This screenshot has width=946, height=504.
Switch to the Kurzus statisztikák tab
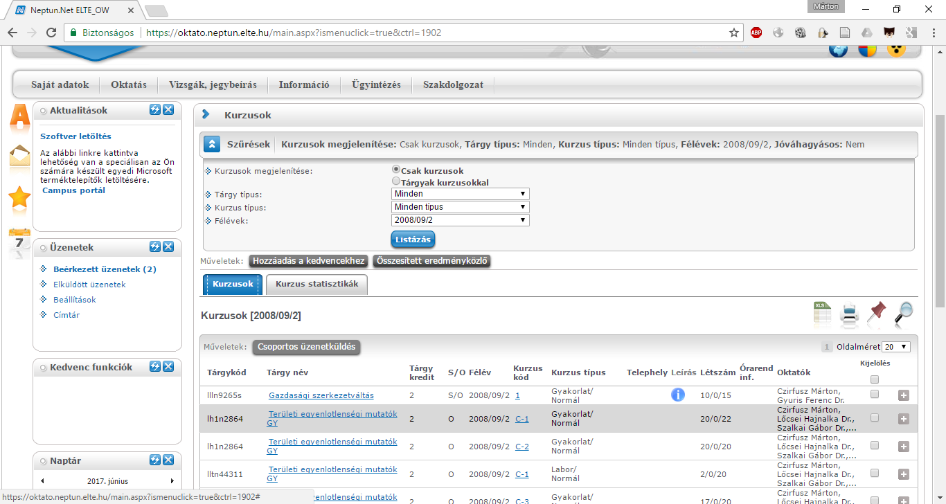point(317,285)
